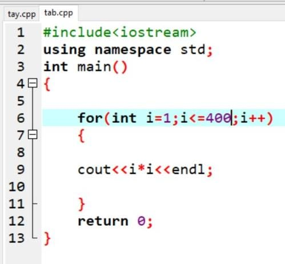285x264 pixels.
Task: Click line number 8 in the gutter
Action: (x=21, y=153)
